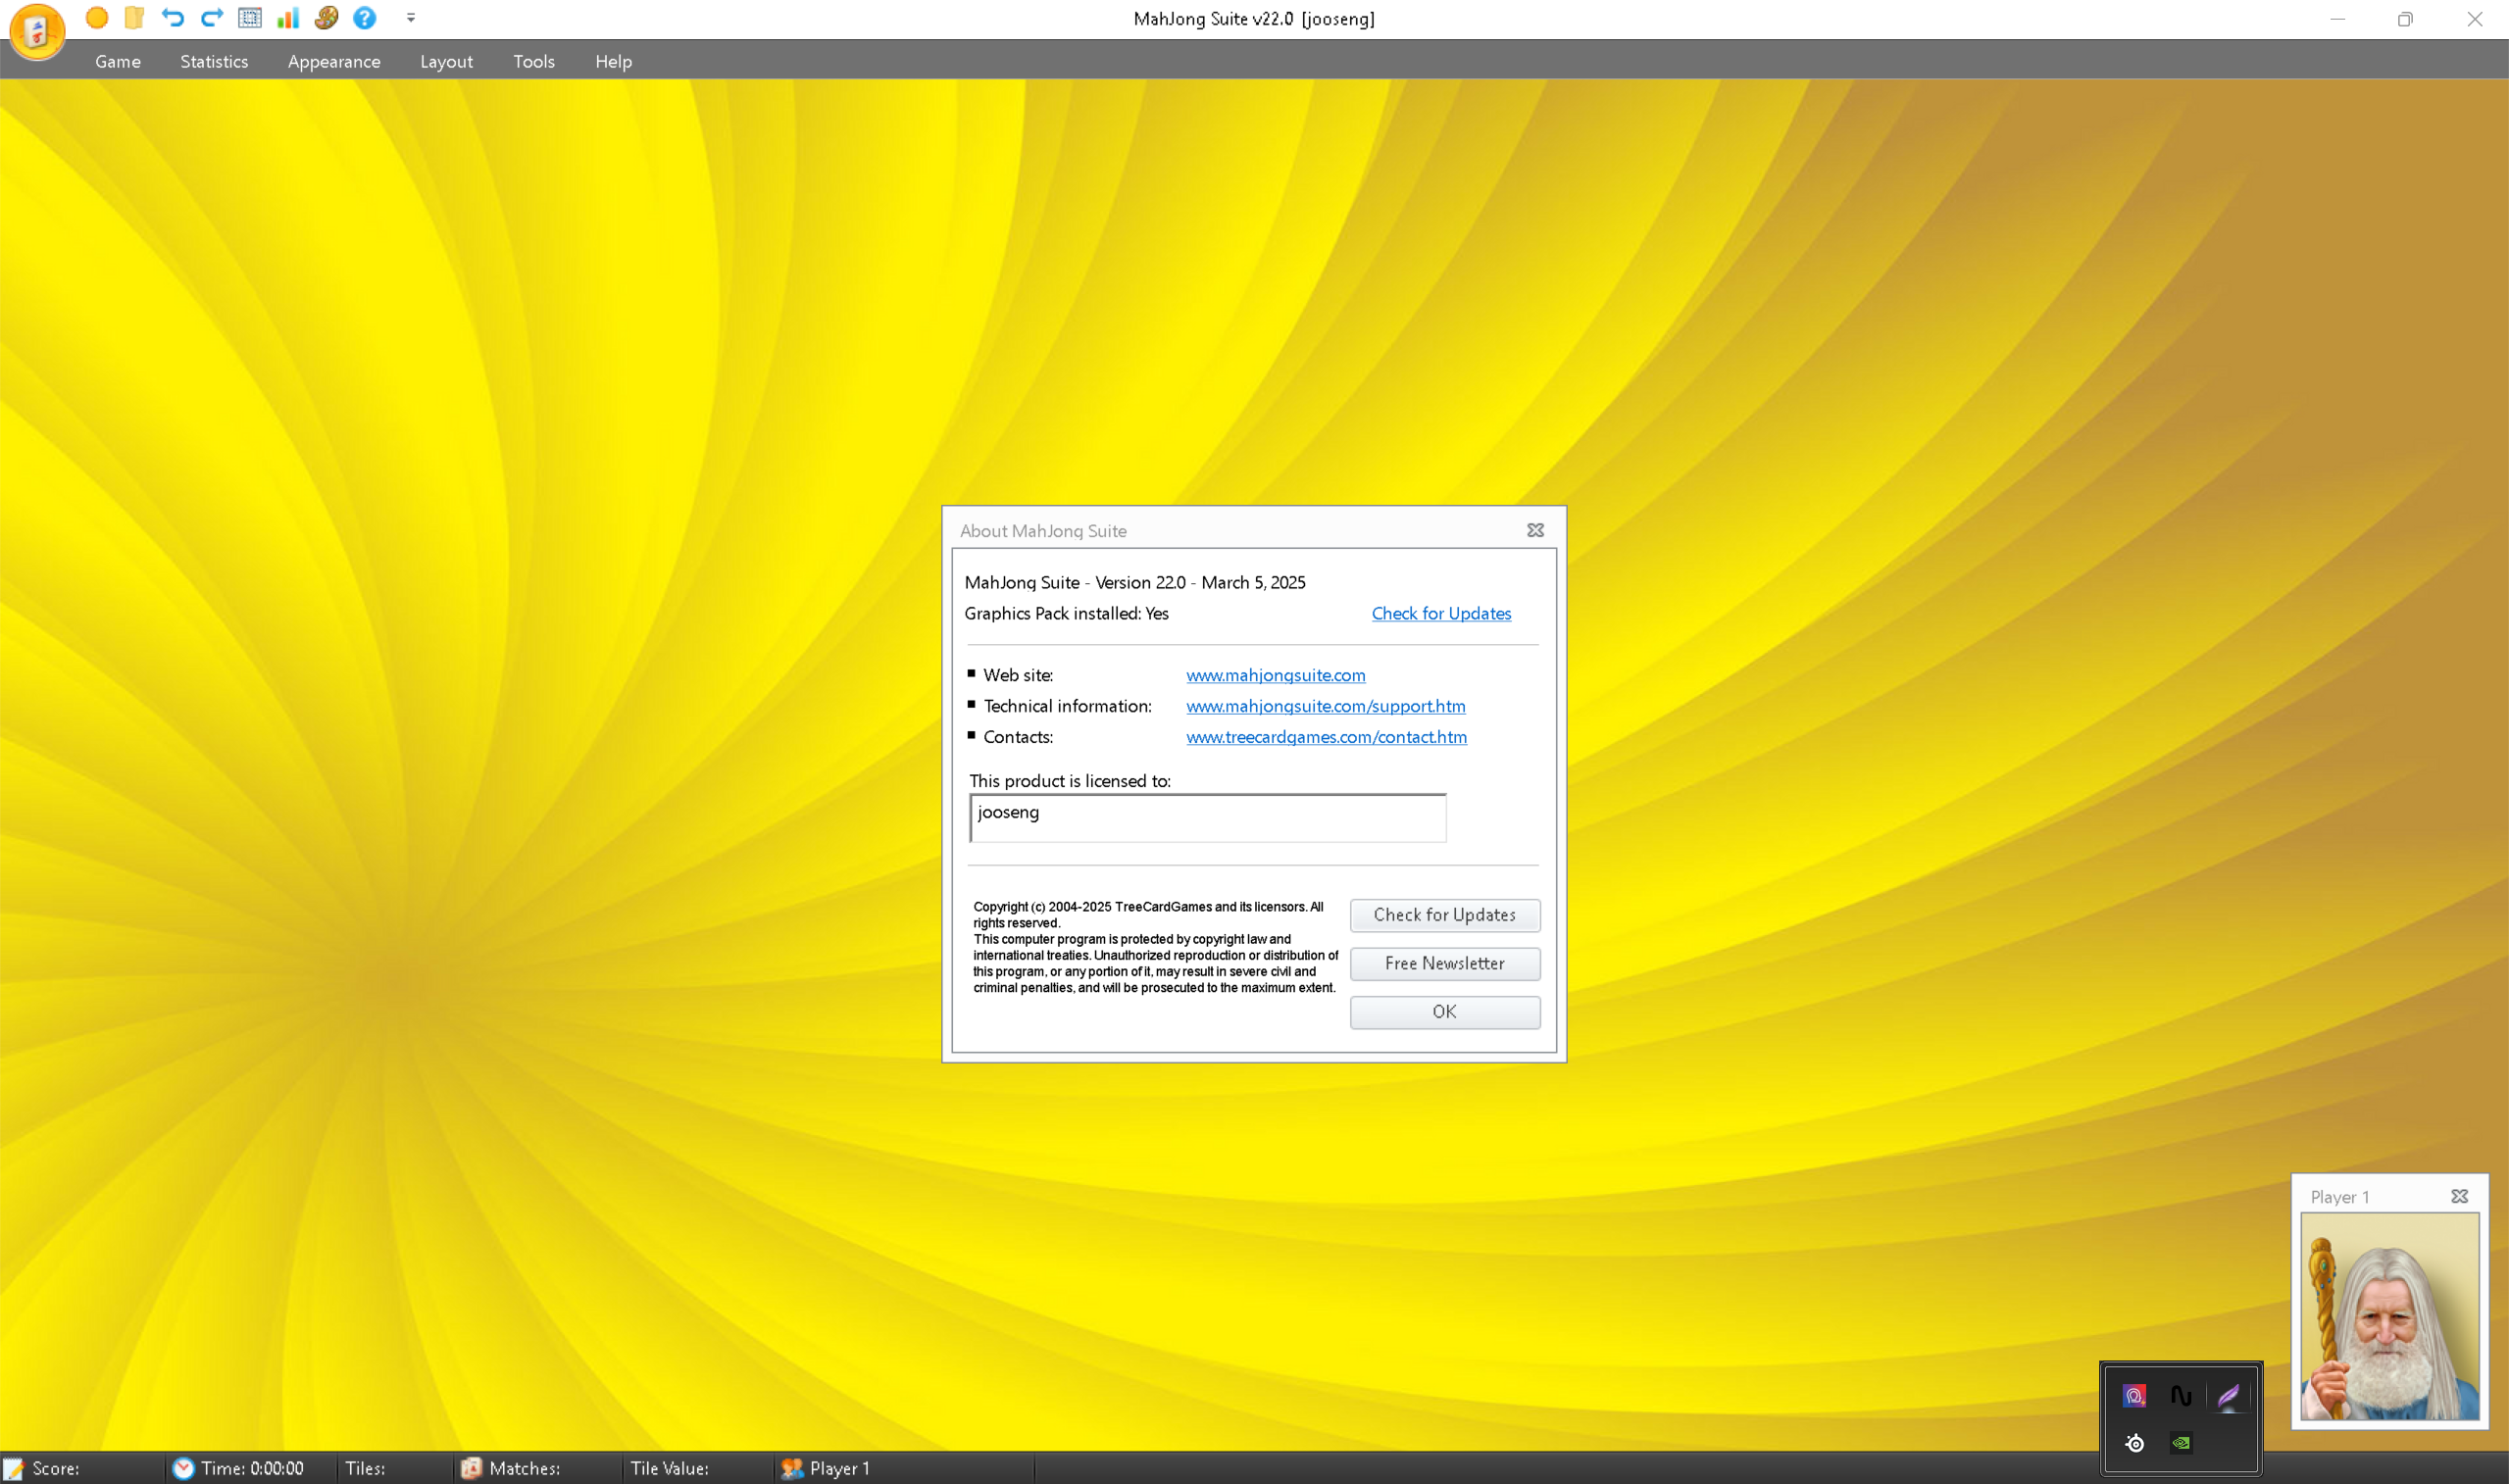Click the purple feather tray icon
Viewport: 2509px width, 1484px height.
tap(2228, 1396)
